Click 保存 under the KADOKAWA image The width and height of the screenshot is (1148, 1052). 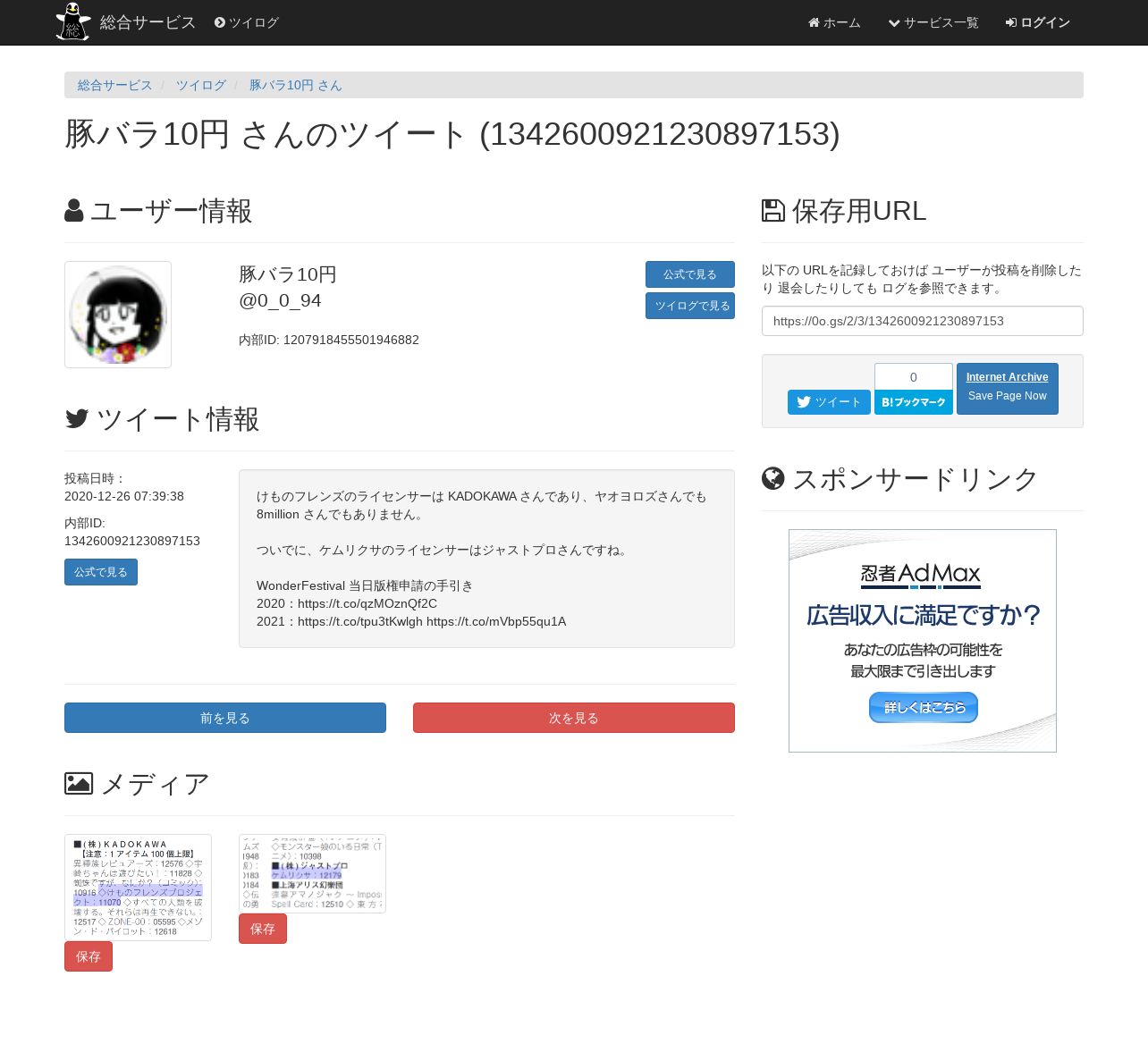click(x=89, y=956)
